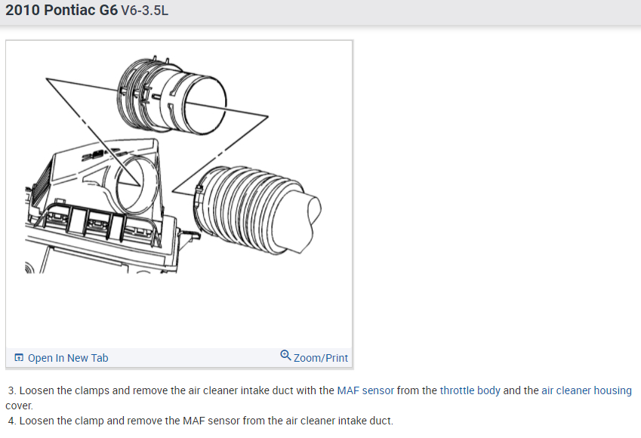Click the V6-3.5L engine label

click(144, 11)
